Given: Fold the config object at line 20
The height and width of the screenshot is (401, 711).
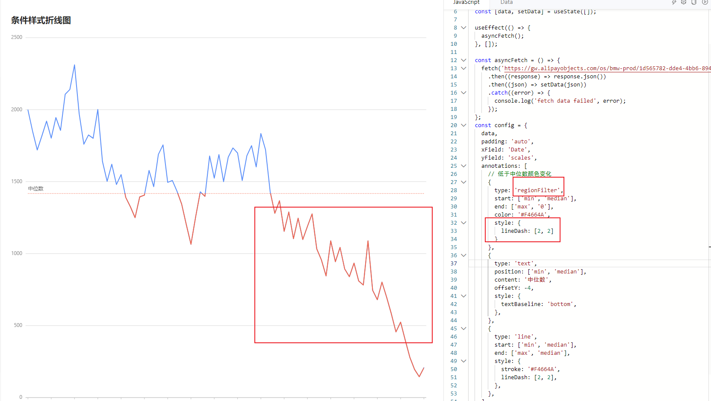Looking at the screenshot, I should [463, 125].
